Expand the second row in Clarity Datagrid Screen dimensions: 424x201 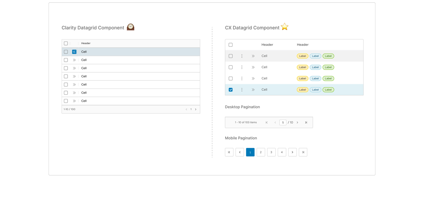74,60
